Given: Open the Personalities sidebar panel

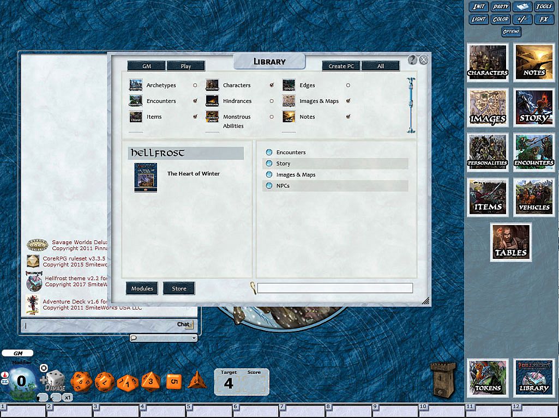Looking at the screenshot, I should click(x=488, y=152).
